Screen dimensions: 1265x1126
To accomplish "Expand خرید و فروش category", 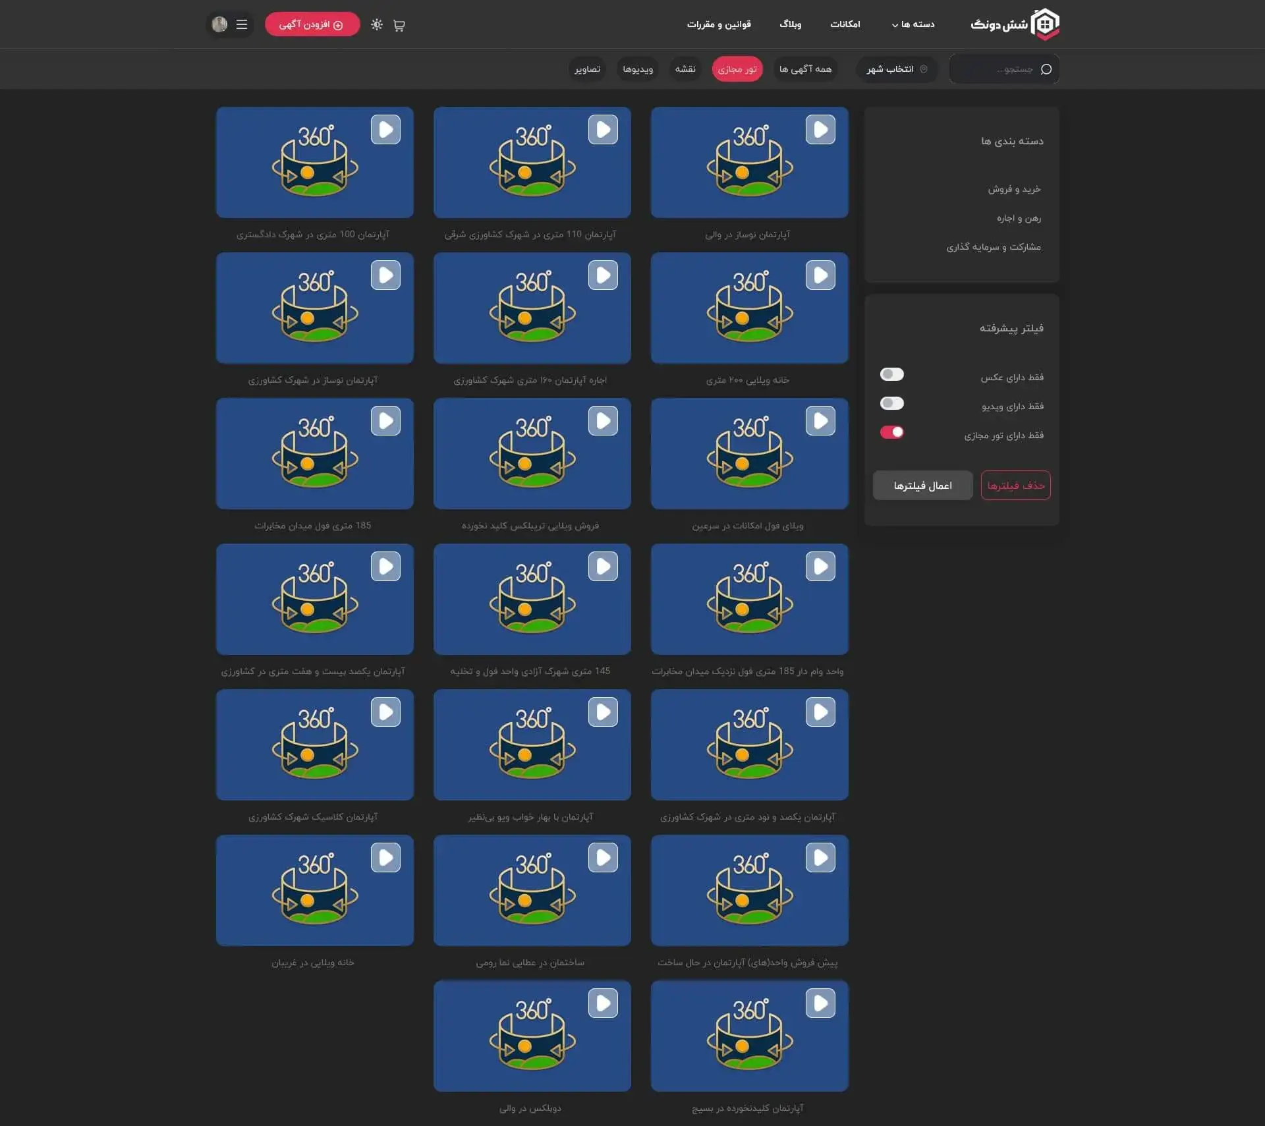I will point(1013,189).
